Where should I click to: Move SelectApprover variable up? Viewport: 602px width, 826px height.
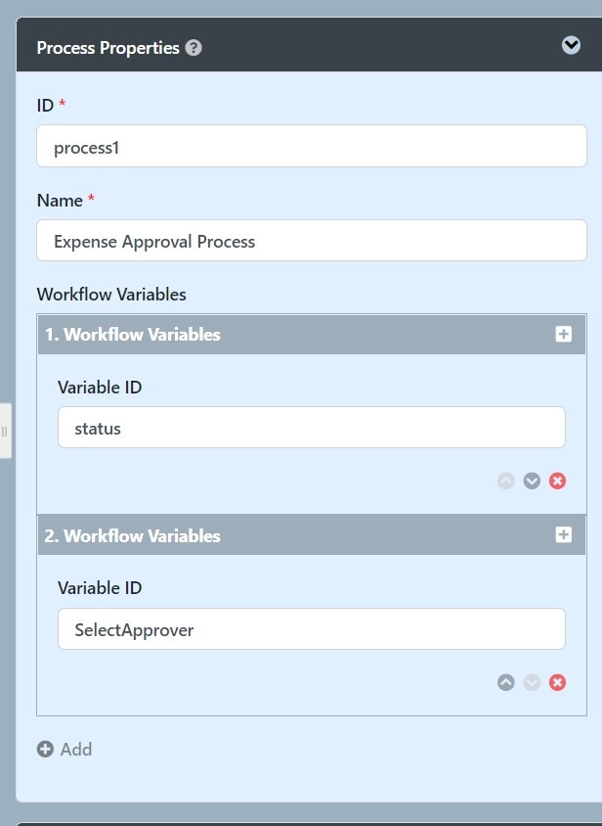pos(505,682)
